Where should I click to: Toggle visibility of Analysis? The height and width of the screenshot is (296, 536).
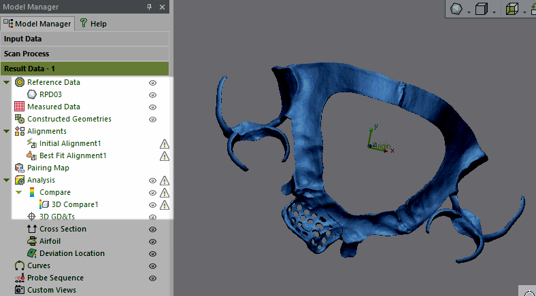coord(152,181)
